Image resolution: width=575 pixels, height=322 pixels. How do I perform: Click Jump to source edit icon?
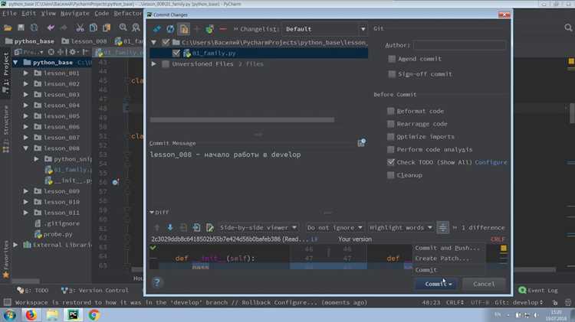pyautogui.click(x=210, y=228)
